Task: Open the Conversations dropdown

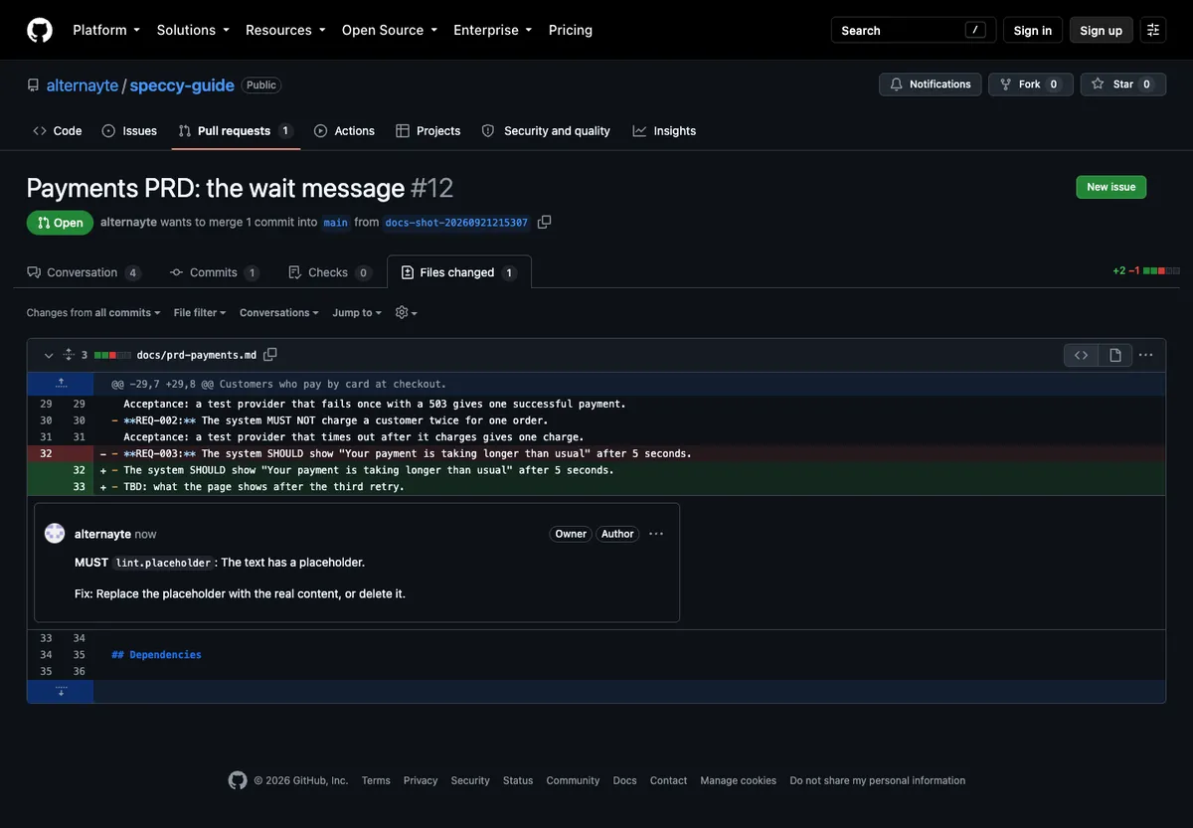Action: (279, 312)
